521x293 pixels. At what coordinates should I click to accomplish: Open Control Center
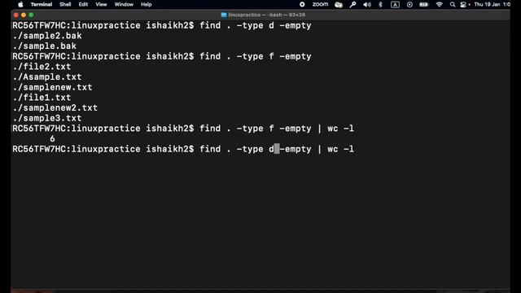(x=463, y=4)
